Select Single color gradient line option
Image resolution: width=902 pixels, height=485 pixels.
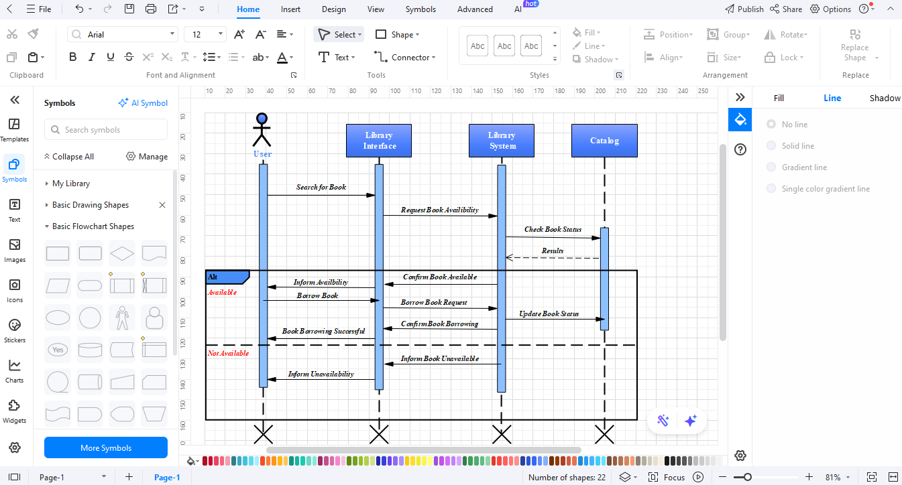click(x=771, y=189)
